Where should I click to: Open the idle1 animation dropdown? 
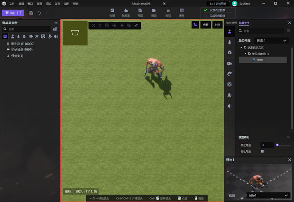(268, 195)
